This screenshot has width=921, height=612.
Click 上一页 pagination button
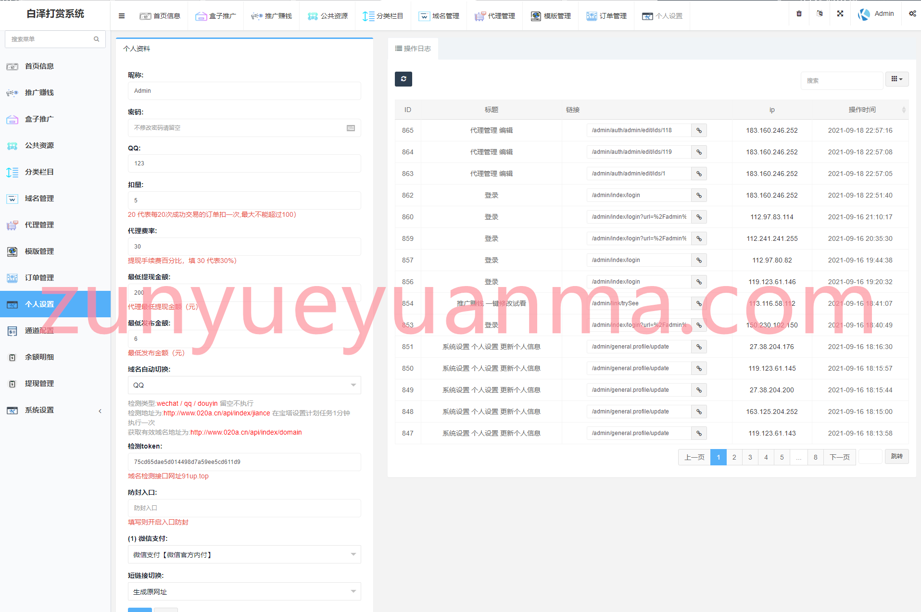[x=694, y=457]
